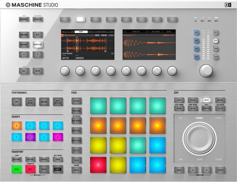Click the SOLO button
Screen dimensions: 237x182
click(x=77, y=160)
